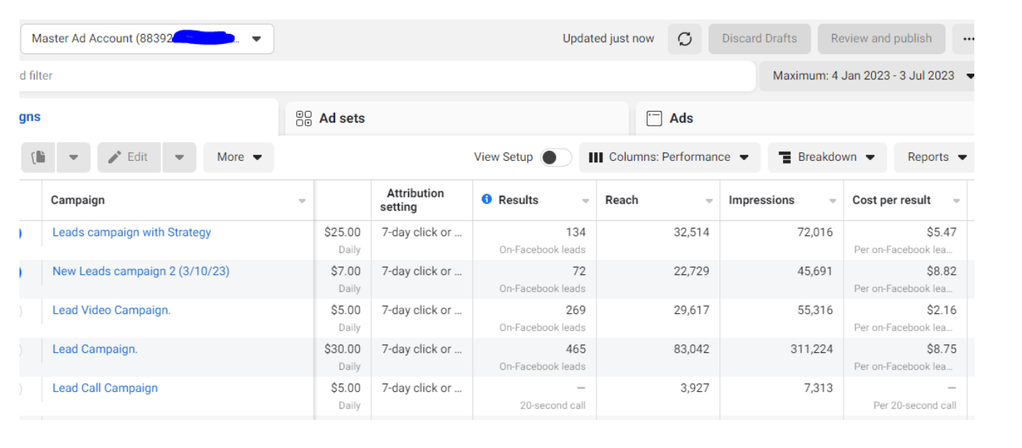Click the Results column info icon
This screenshot has width=1022, height=448.
(x=487, y=200)
